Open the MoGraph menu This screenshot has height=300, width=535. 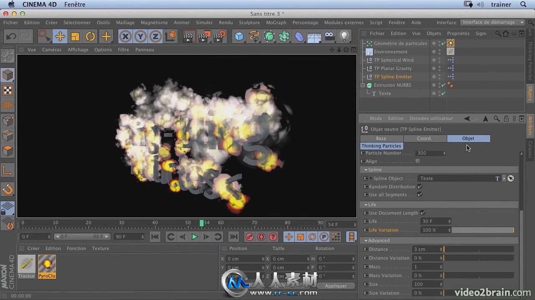(276, 22)
